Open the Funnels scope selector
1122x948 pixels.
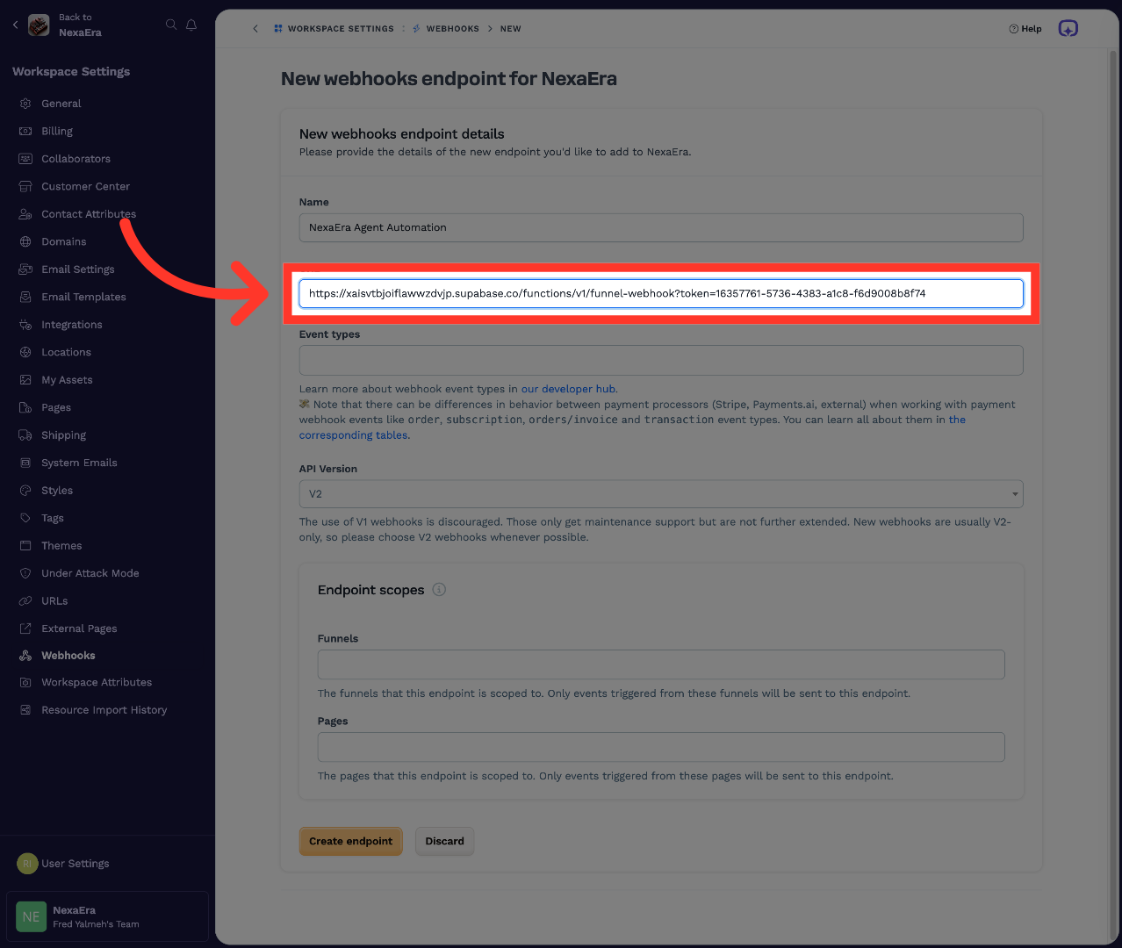tap(661, 664)
